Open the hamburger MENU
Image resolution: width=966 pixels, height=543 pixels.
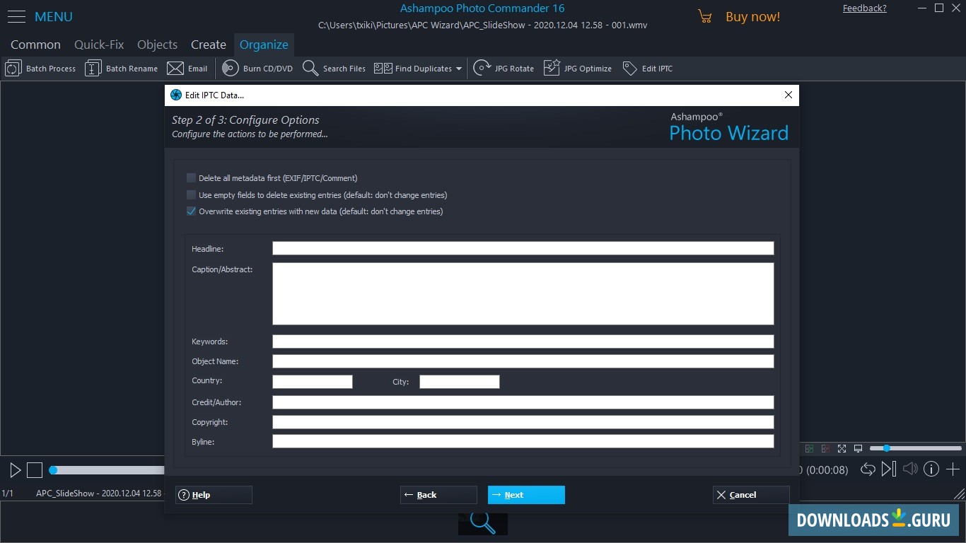point(16,16)
